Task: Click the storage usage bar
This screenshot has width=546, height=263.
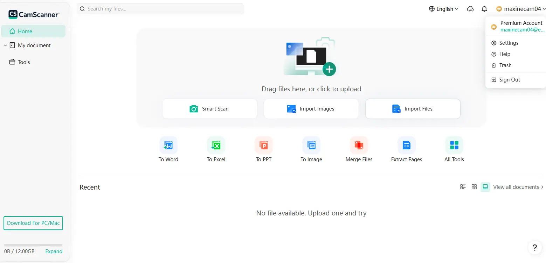Action: pos(33,245)
